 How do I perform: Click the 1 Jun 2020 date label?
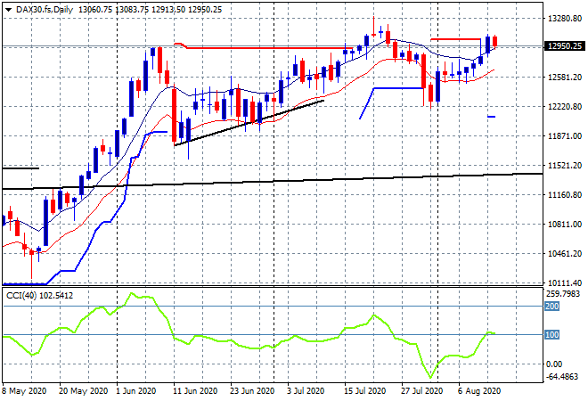tap(135, 391)
